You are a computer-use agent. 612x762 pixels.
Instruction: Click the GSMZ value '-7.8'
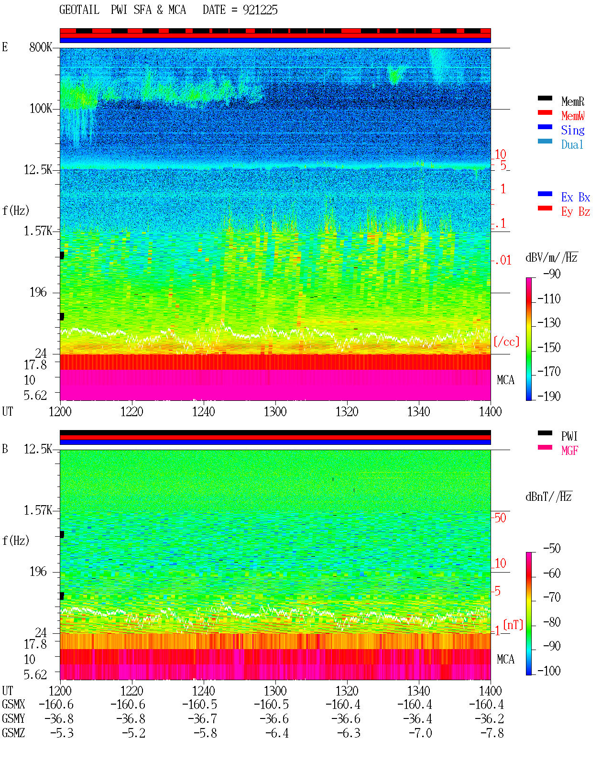[x=492, y=733]
